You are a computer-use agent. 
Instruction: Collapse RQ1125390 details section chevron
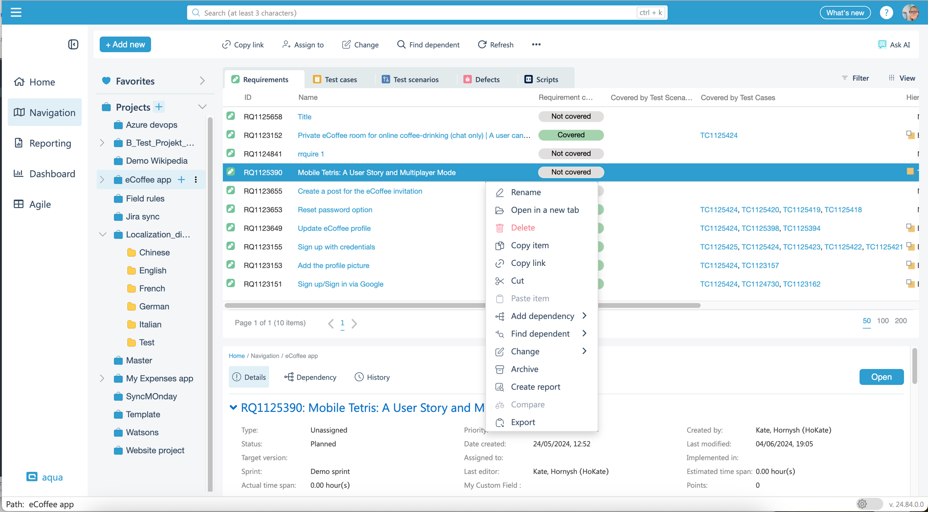point(233,407)
